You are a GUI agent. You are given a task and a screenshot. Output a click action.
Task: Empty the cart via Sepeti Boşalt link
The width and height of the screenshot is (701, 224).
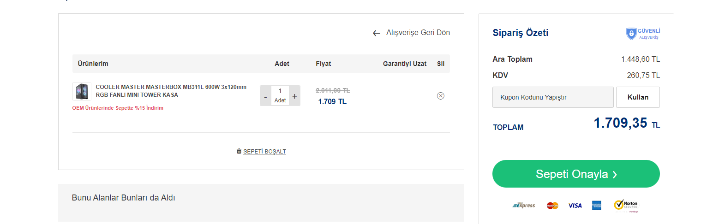coord(264,151)
